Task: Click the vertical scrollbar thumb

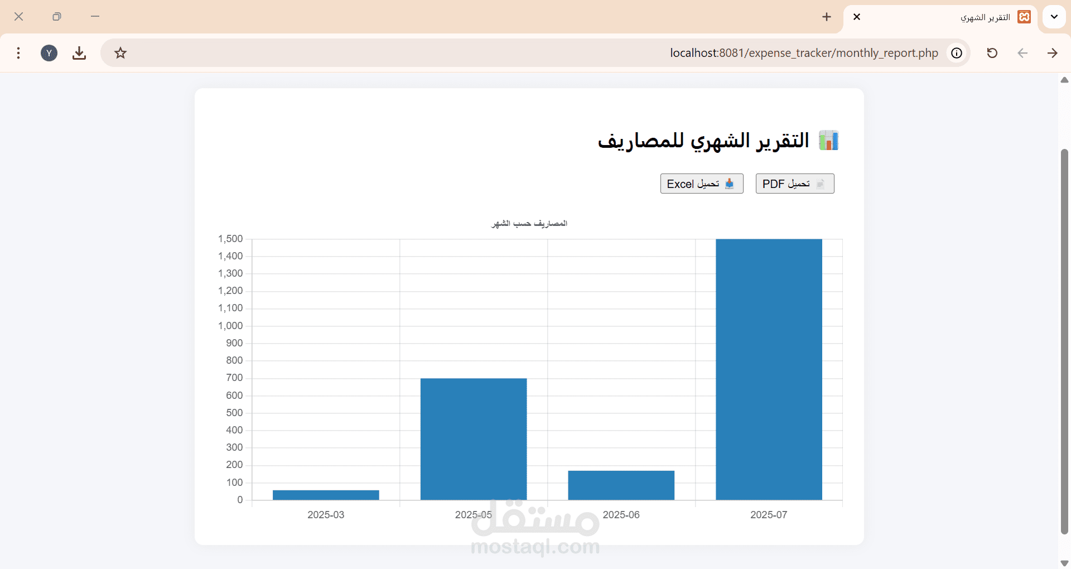Action: 1064,341
